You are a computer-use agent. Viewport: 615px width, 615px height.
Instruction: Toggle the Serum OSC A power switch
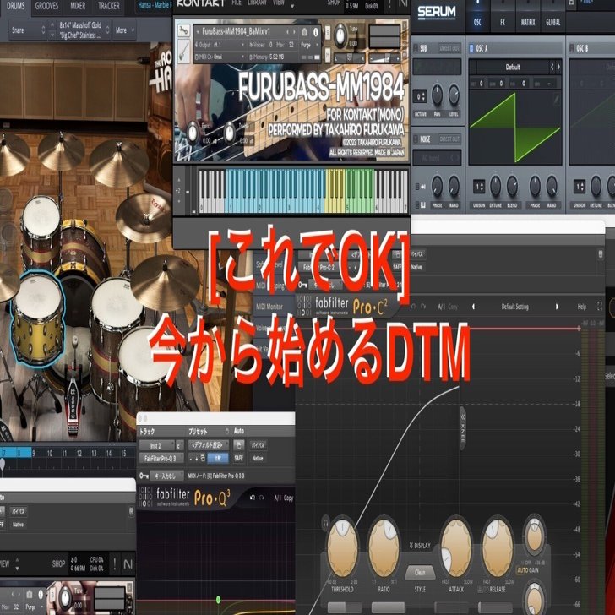click(x=472, y=48)
